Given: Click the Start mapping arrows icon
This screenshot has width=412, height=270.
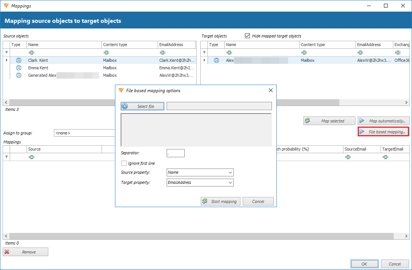Looking at the screenshot, I should pos(205,201).
